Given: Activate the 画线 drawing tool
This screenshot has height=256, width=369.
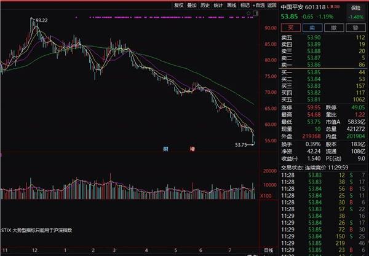Looking at the screenshot, I should pos(232,5).
